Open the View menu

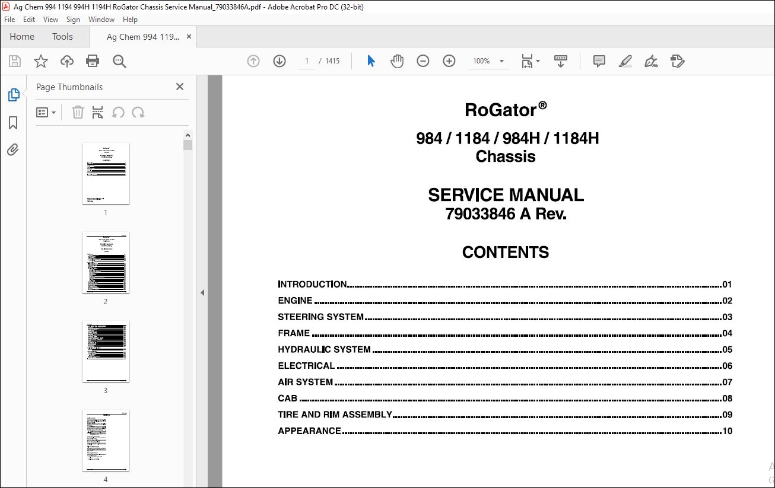50,20
